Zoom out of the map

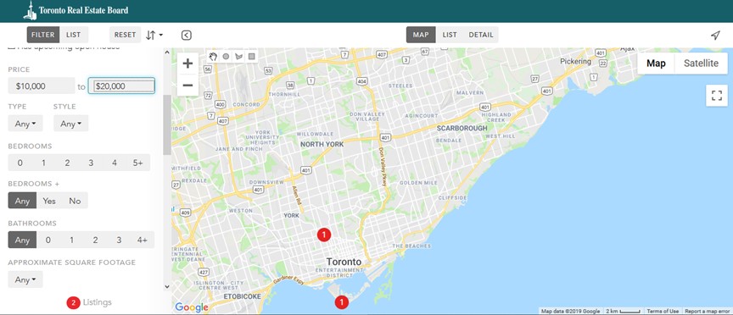[188, 86]
